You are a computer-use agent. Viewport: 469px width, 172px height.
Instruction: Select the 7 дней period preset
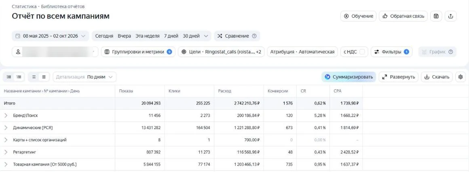(x=171, y=36)
